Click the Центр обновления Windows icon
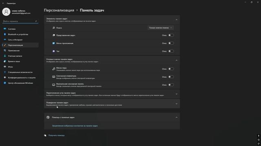 [x=5, y=83]
